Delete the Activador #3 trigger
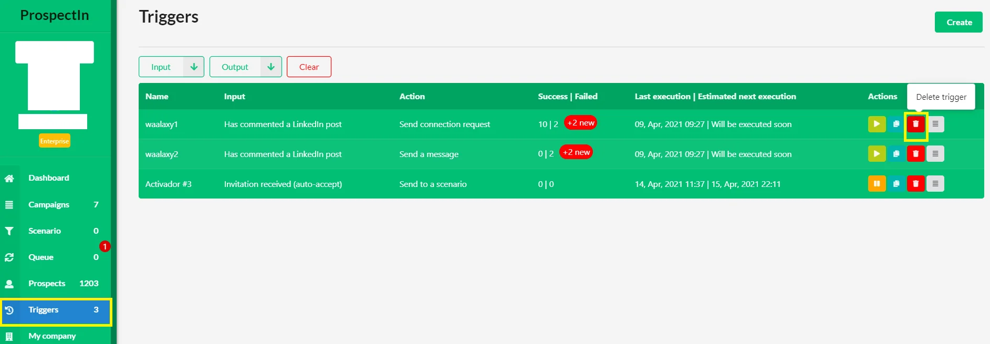Viewport: 990px width, 344px height. click(x=915, y=184)
